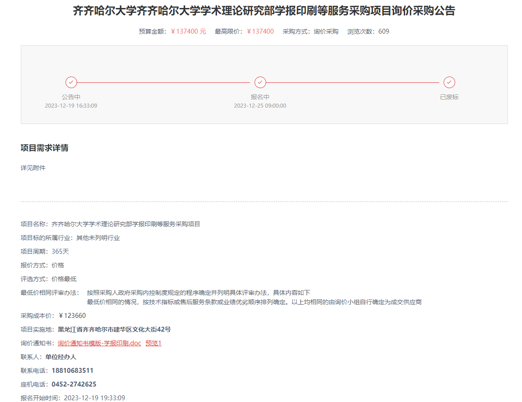Click the 2023-12-25 09:00:00 timestamp under 报名中
522x402 pixels.
tap(260, 106)
